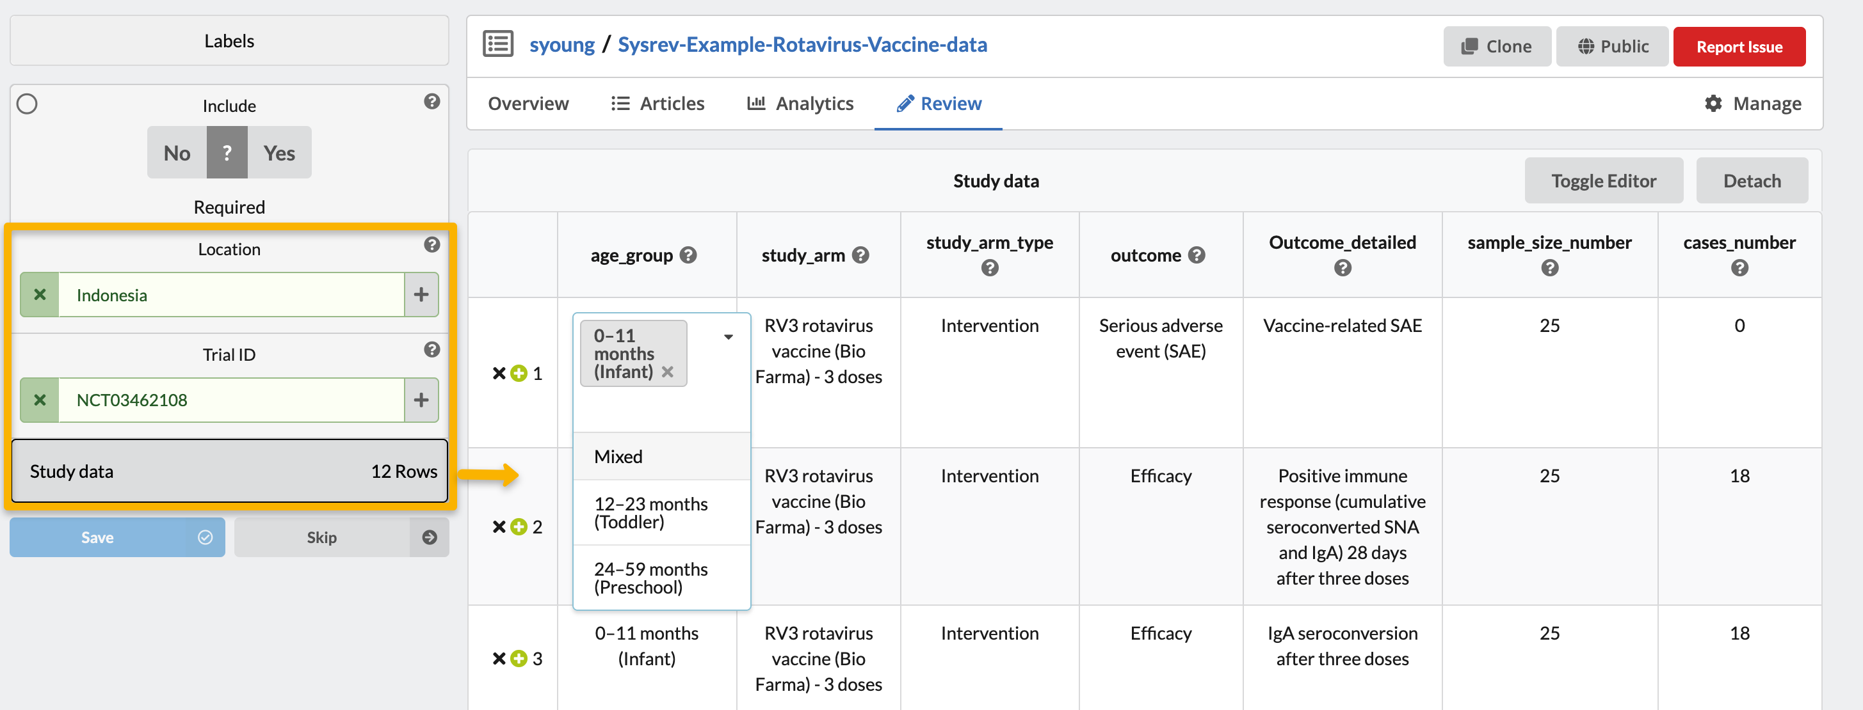Collapse the age_group dropdown arrow
The width and height of the screenshot is (1863, 710).
pyautogui.click(x=729, y=337)
